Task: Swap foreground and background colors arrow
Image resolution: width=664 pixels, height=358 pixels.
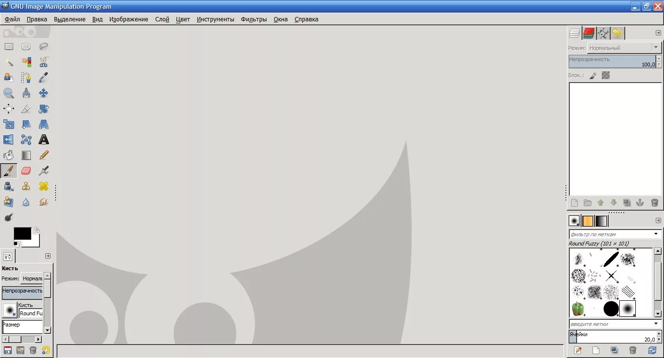Action: [36, 230]
